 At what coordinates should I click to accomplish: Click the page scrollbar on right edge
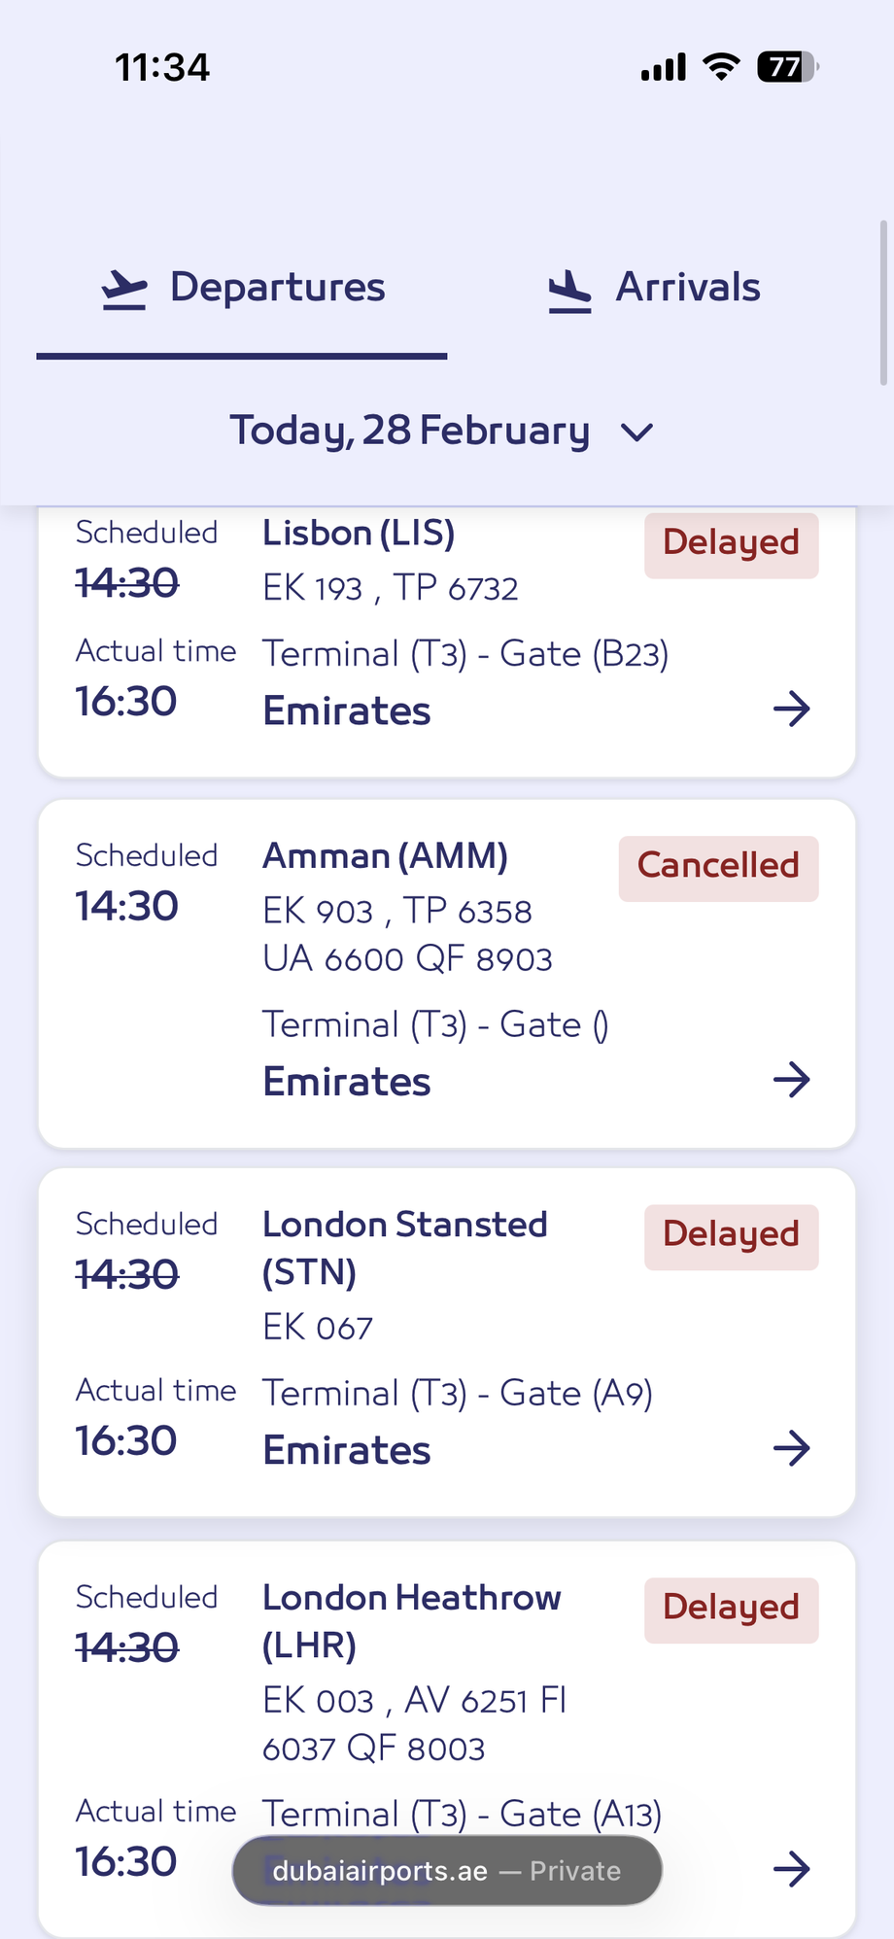[882, 303]
